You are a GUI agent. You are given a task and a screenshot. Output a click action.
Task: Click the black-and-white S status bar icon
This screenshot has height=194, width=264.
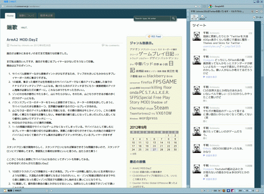point(219,191)
